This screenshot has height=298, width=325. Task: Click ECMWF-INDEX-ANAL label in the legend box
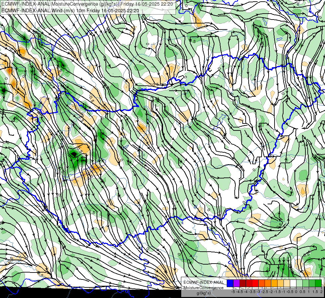point(204,282)
